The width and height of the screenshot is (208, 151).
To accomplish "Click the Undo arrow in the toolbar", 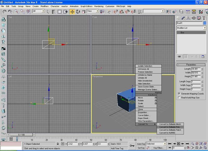I will pyautogui.click(x=4, y=12).
